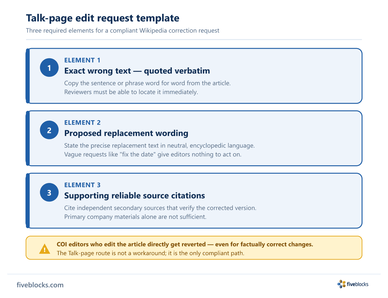
Task: Open the fiveblocks.com footer link
Action: (x=40, y=285)
